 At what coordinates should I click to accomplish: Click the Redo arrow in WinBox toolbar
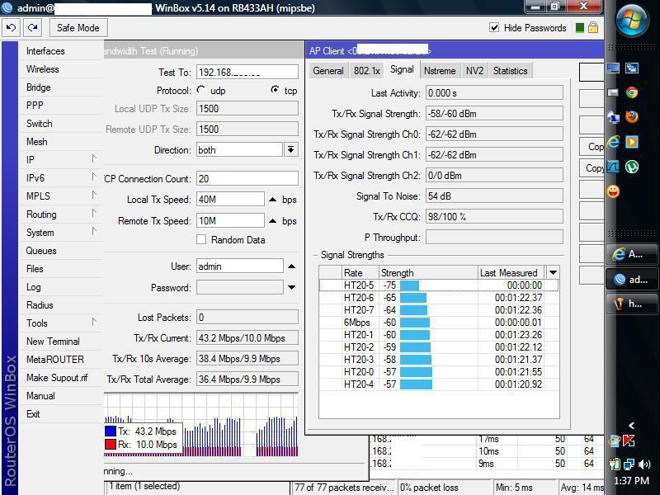click(31, 27)
